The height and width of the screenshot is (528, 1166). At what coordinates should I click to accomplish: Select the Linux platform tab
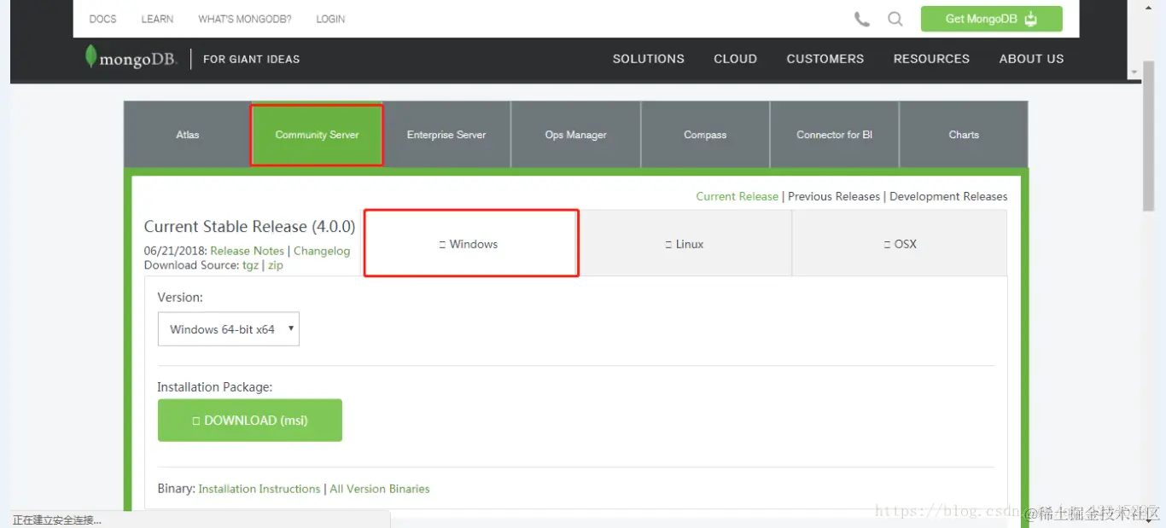[x=685, y=244]
